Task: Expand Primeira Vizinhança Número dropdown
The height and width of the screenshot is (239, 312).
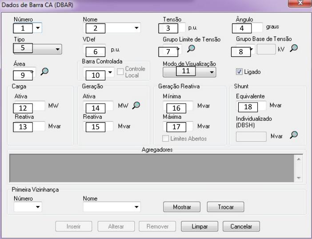Action: [38, 207]
